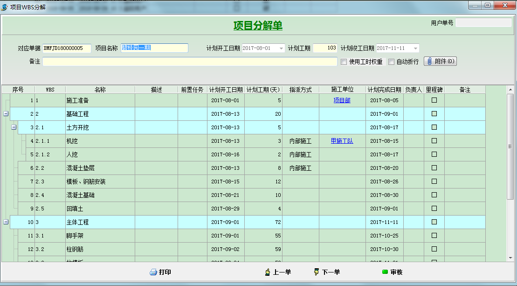Click the 备注 text input field

190,62
